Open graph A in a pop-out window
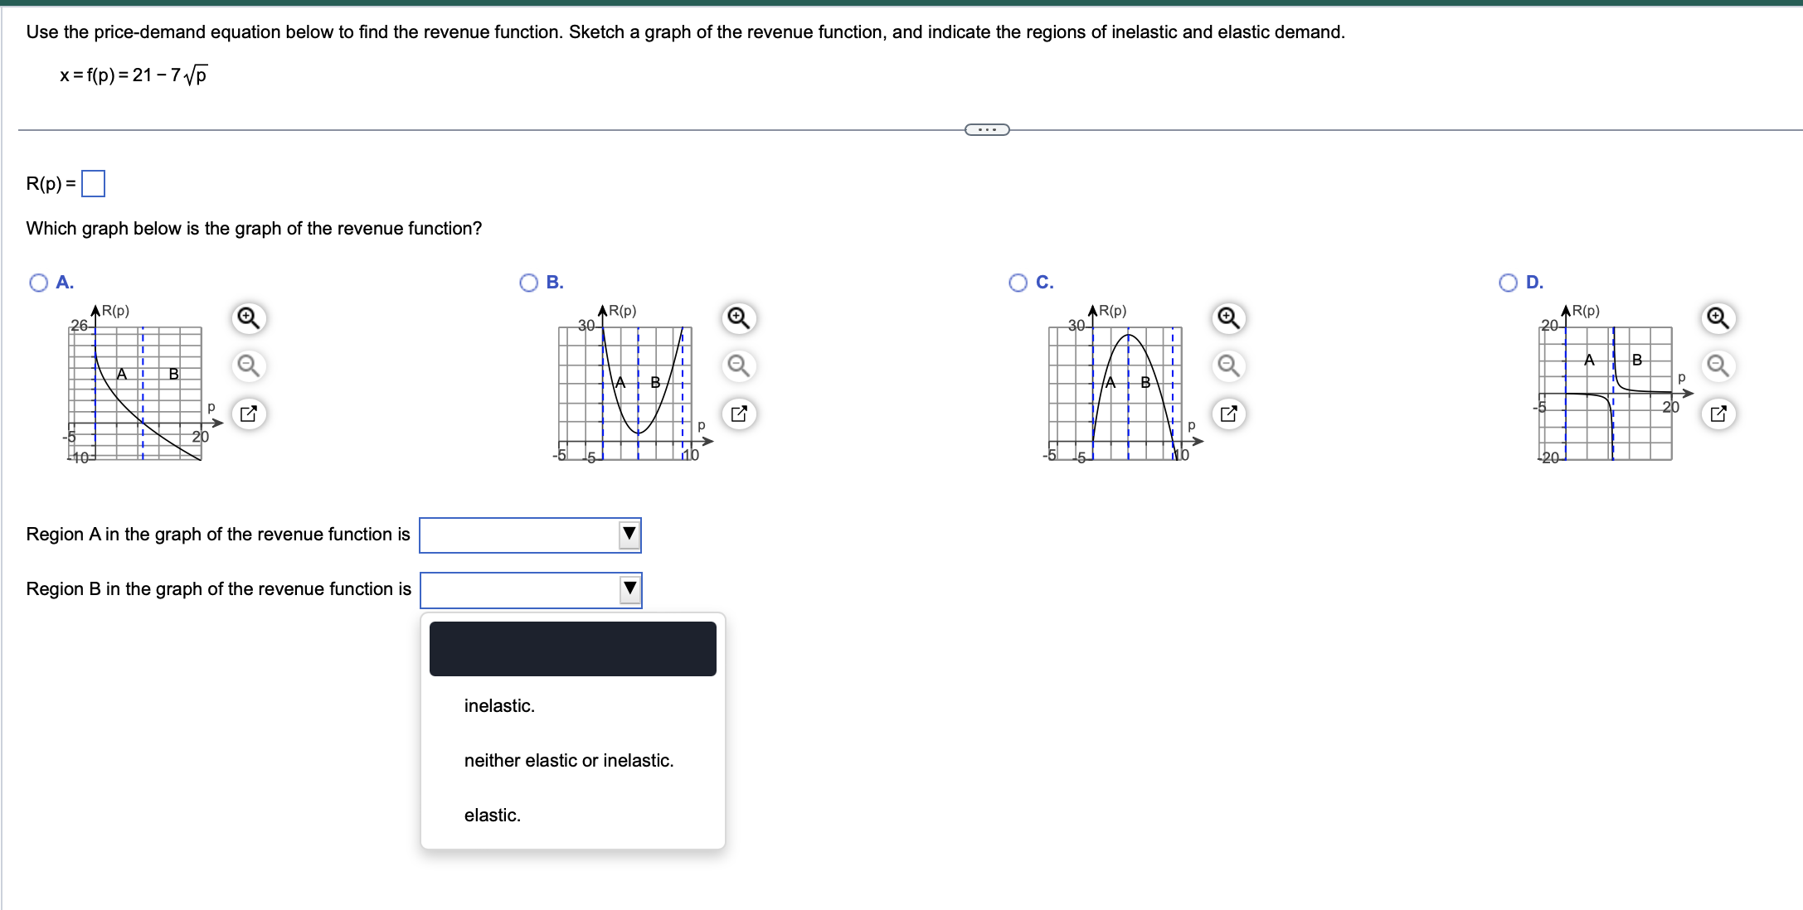This screenshot has width=1803, height=910. (x=248, y=413)
